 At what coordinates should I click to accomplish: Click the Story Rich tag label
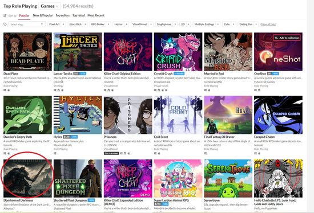[x=75, y=24]
